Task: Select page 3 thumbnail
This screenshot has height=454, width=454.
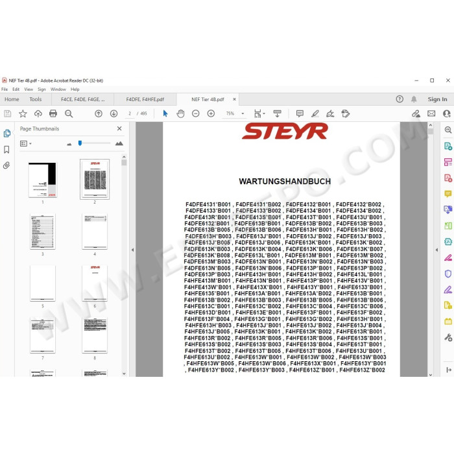Action: click(x=43, y=232)
